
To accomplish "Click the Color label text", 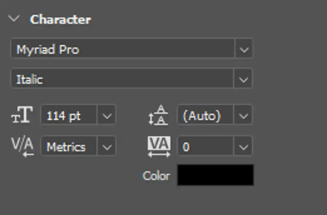I will 156,176.
